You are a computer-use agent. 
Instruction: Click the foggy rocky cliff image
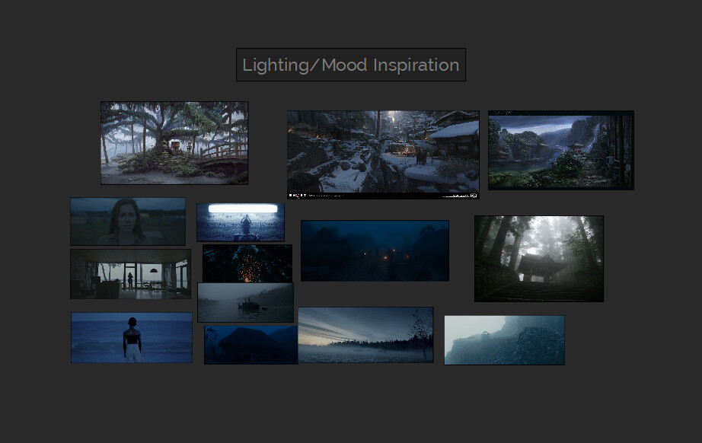pyautogui.click(x=505, y=340)
